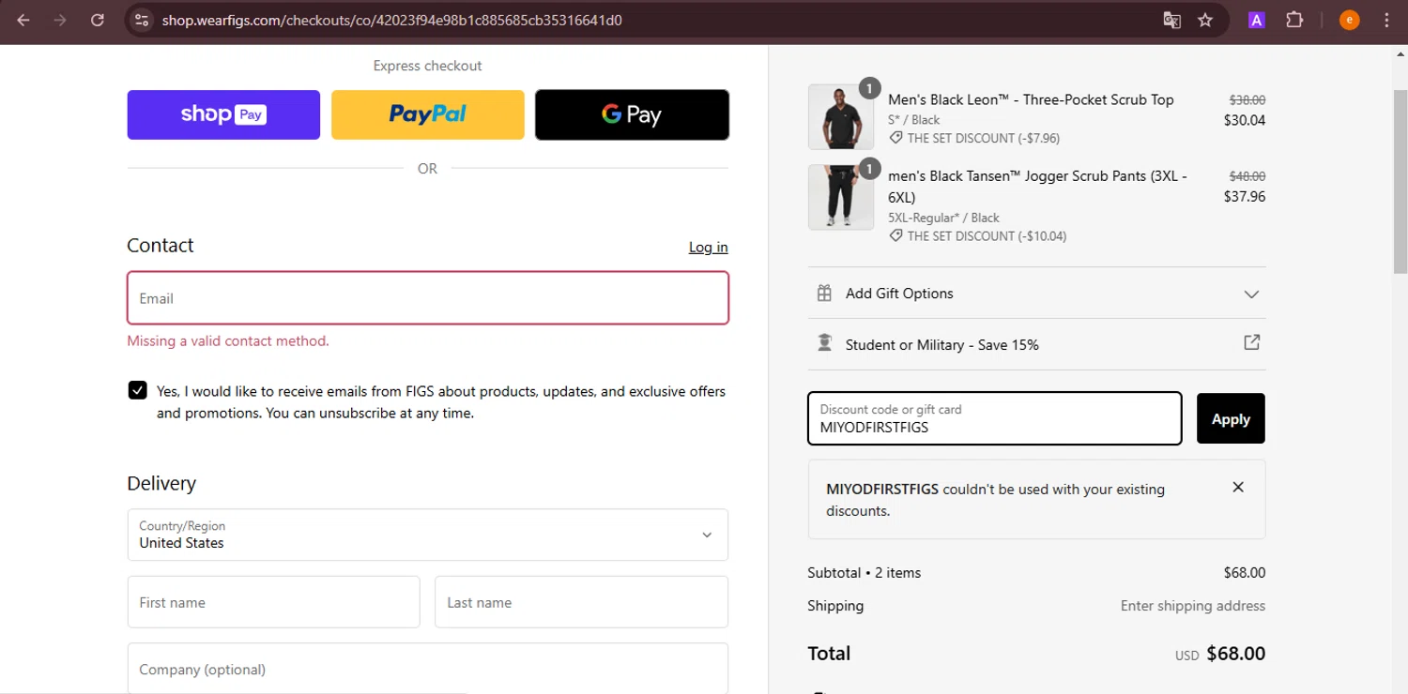Click the browser back arrow
1408x694 pixels.
point(23,20)
